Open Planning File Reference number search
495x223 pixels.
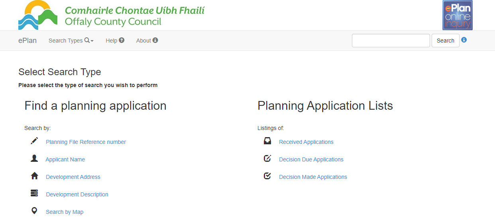coord(86,142)
